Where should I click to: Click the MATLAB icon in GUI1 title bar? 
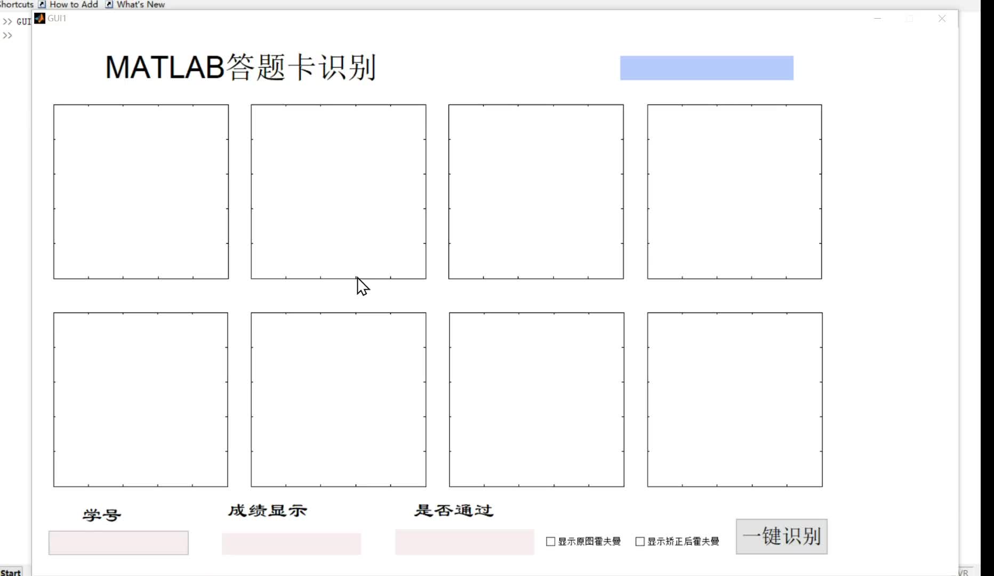coord(40,18)
